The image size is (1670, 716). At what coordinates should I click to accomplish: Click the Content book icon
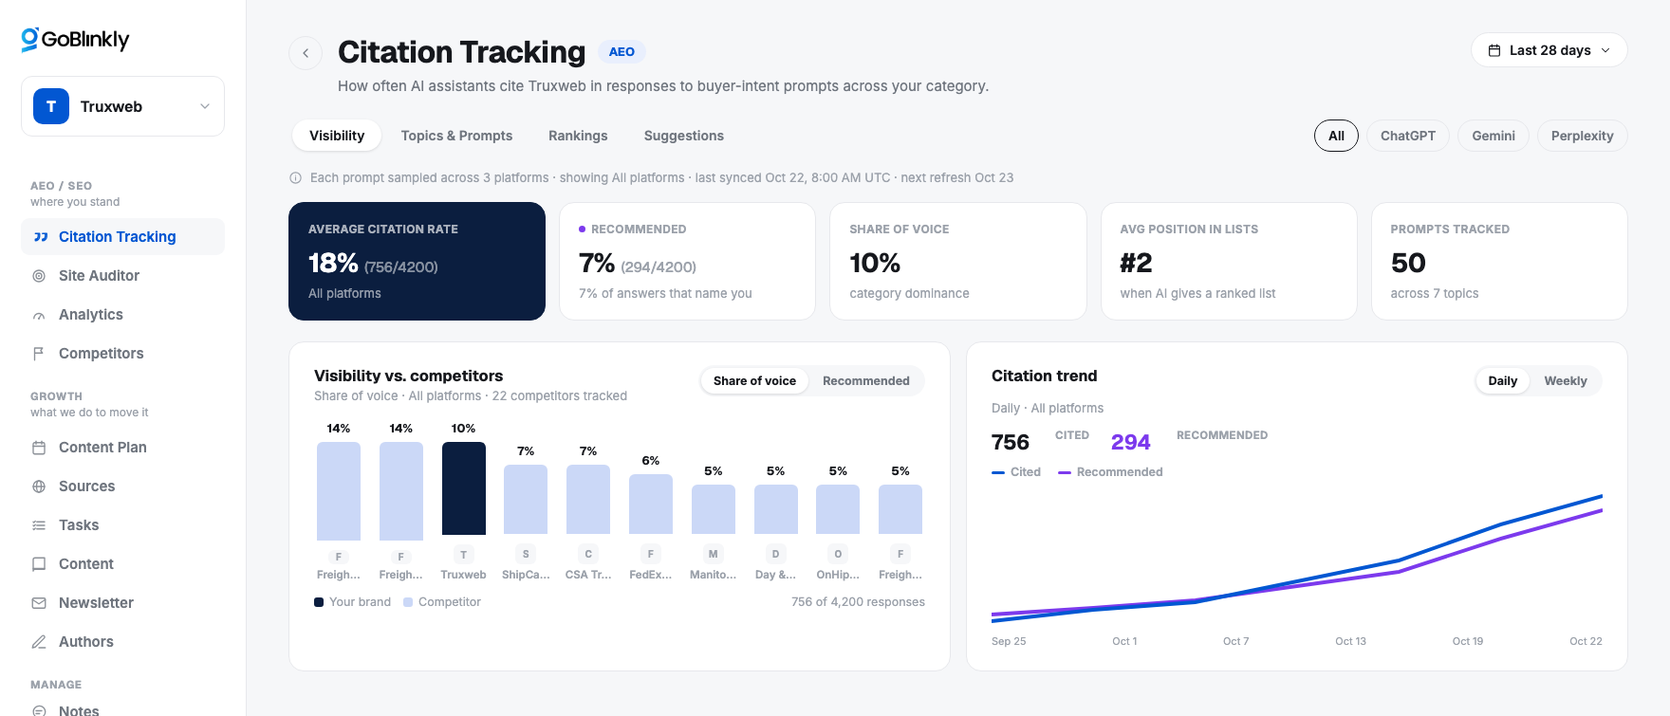point(39,564)
